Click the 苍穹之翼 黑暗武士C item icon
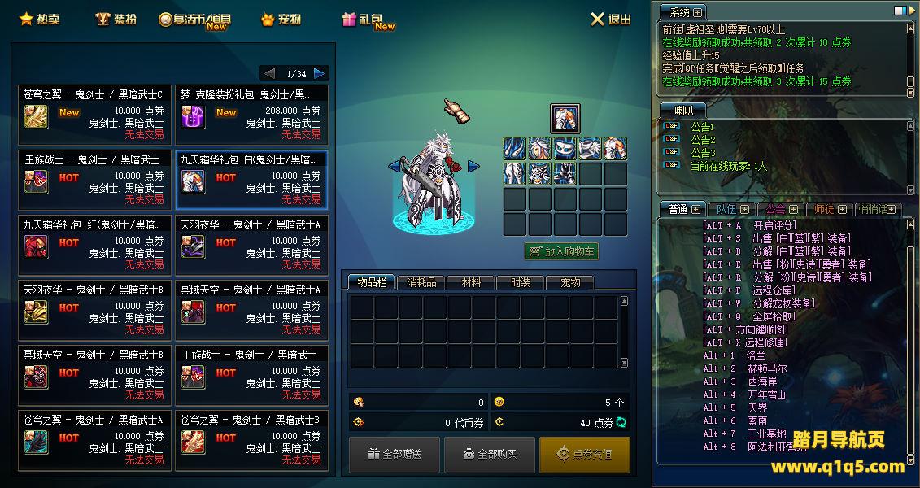Viewport: 920px width, 488px height. point(36,116)
